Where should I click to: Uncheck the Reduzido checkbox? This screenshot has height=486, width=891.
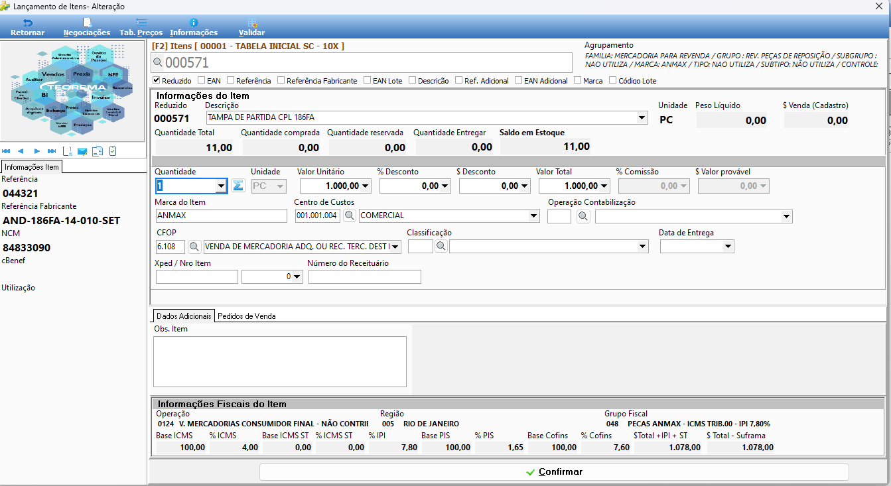(157, 80)
